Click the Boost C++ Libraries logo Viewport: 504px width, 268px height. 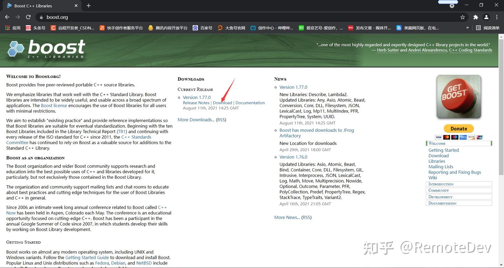pyautogui.click(x=45, y=49)
